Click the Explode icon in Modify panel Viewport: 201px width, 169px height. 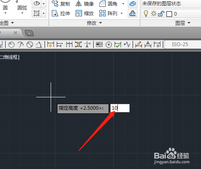133,4
